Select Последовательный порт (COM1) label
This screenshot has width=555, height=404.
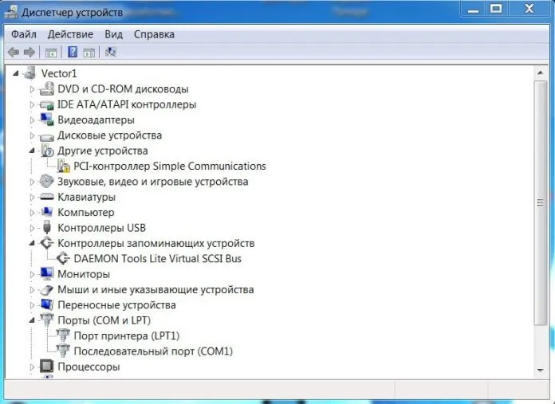pyautogui.click(x=153, y=351)
